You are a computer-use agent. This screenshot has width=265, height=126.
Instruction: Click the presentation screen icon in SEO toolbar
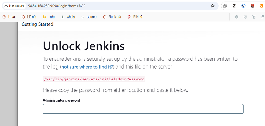coord(245,17)
